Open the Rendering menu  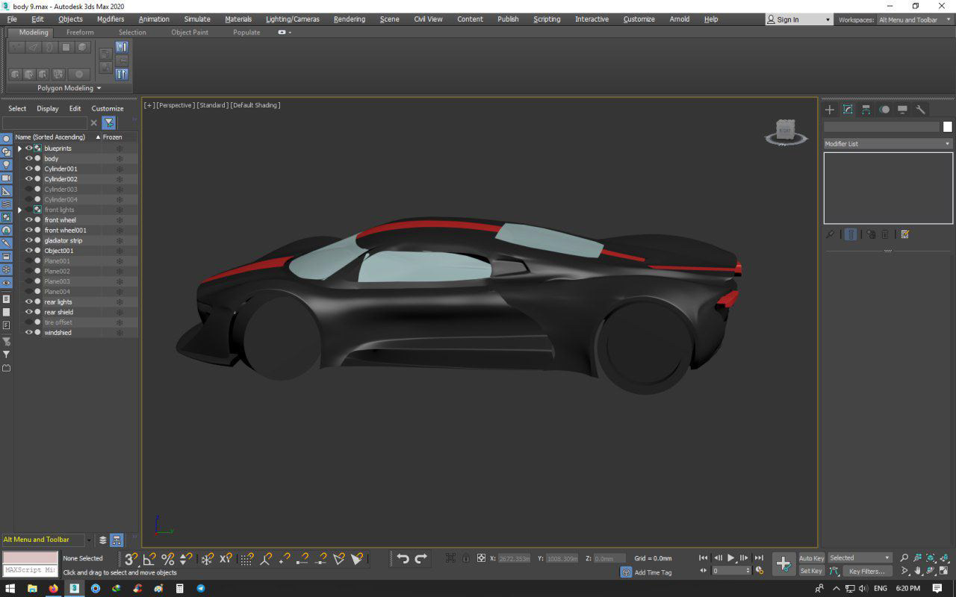[x=350, y=19]
